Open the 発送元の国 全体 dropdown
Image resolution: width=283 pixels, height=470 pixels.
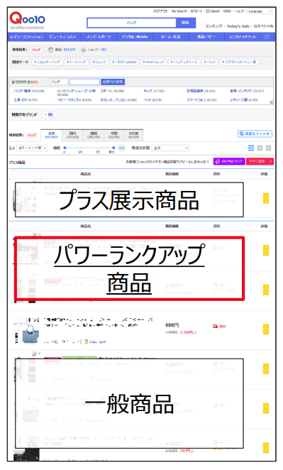click(x=171, y=148)
